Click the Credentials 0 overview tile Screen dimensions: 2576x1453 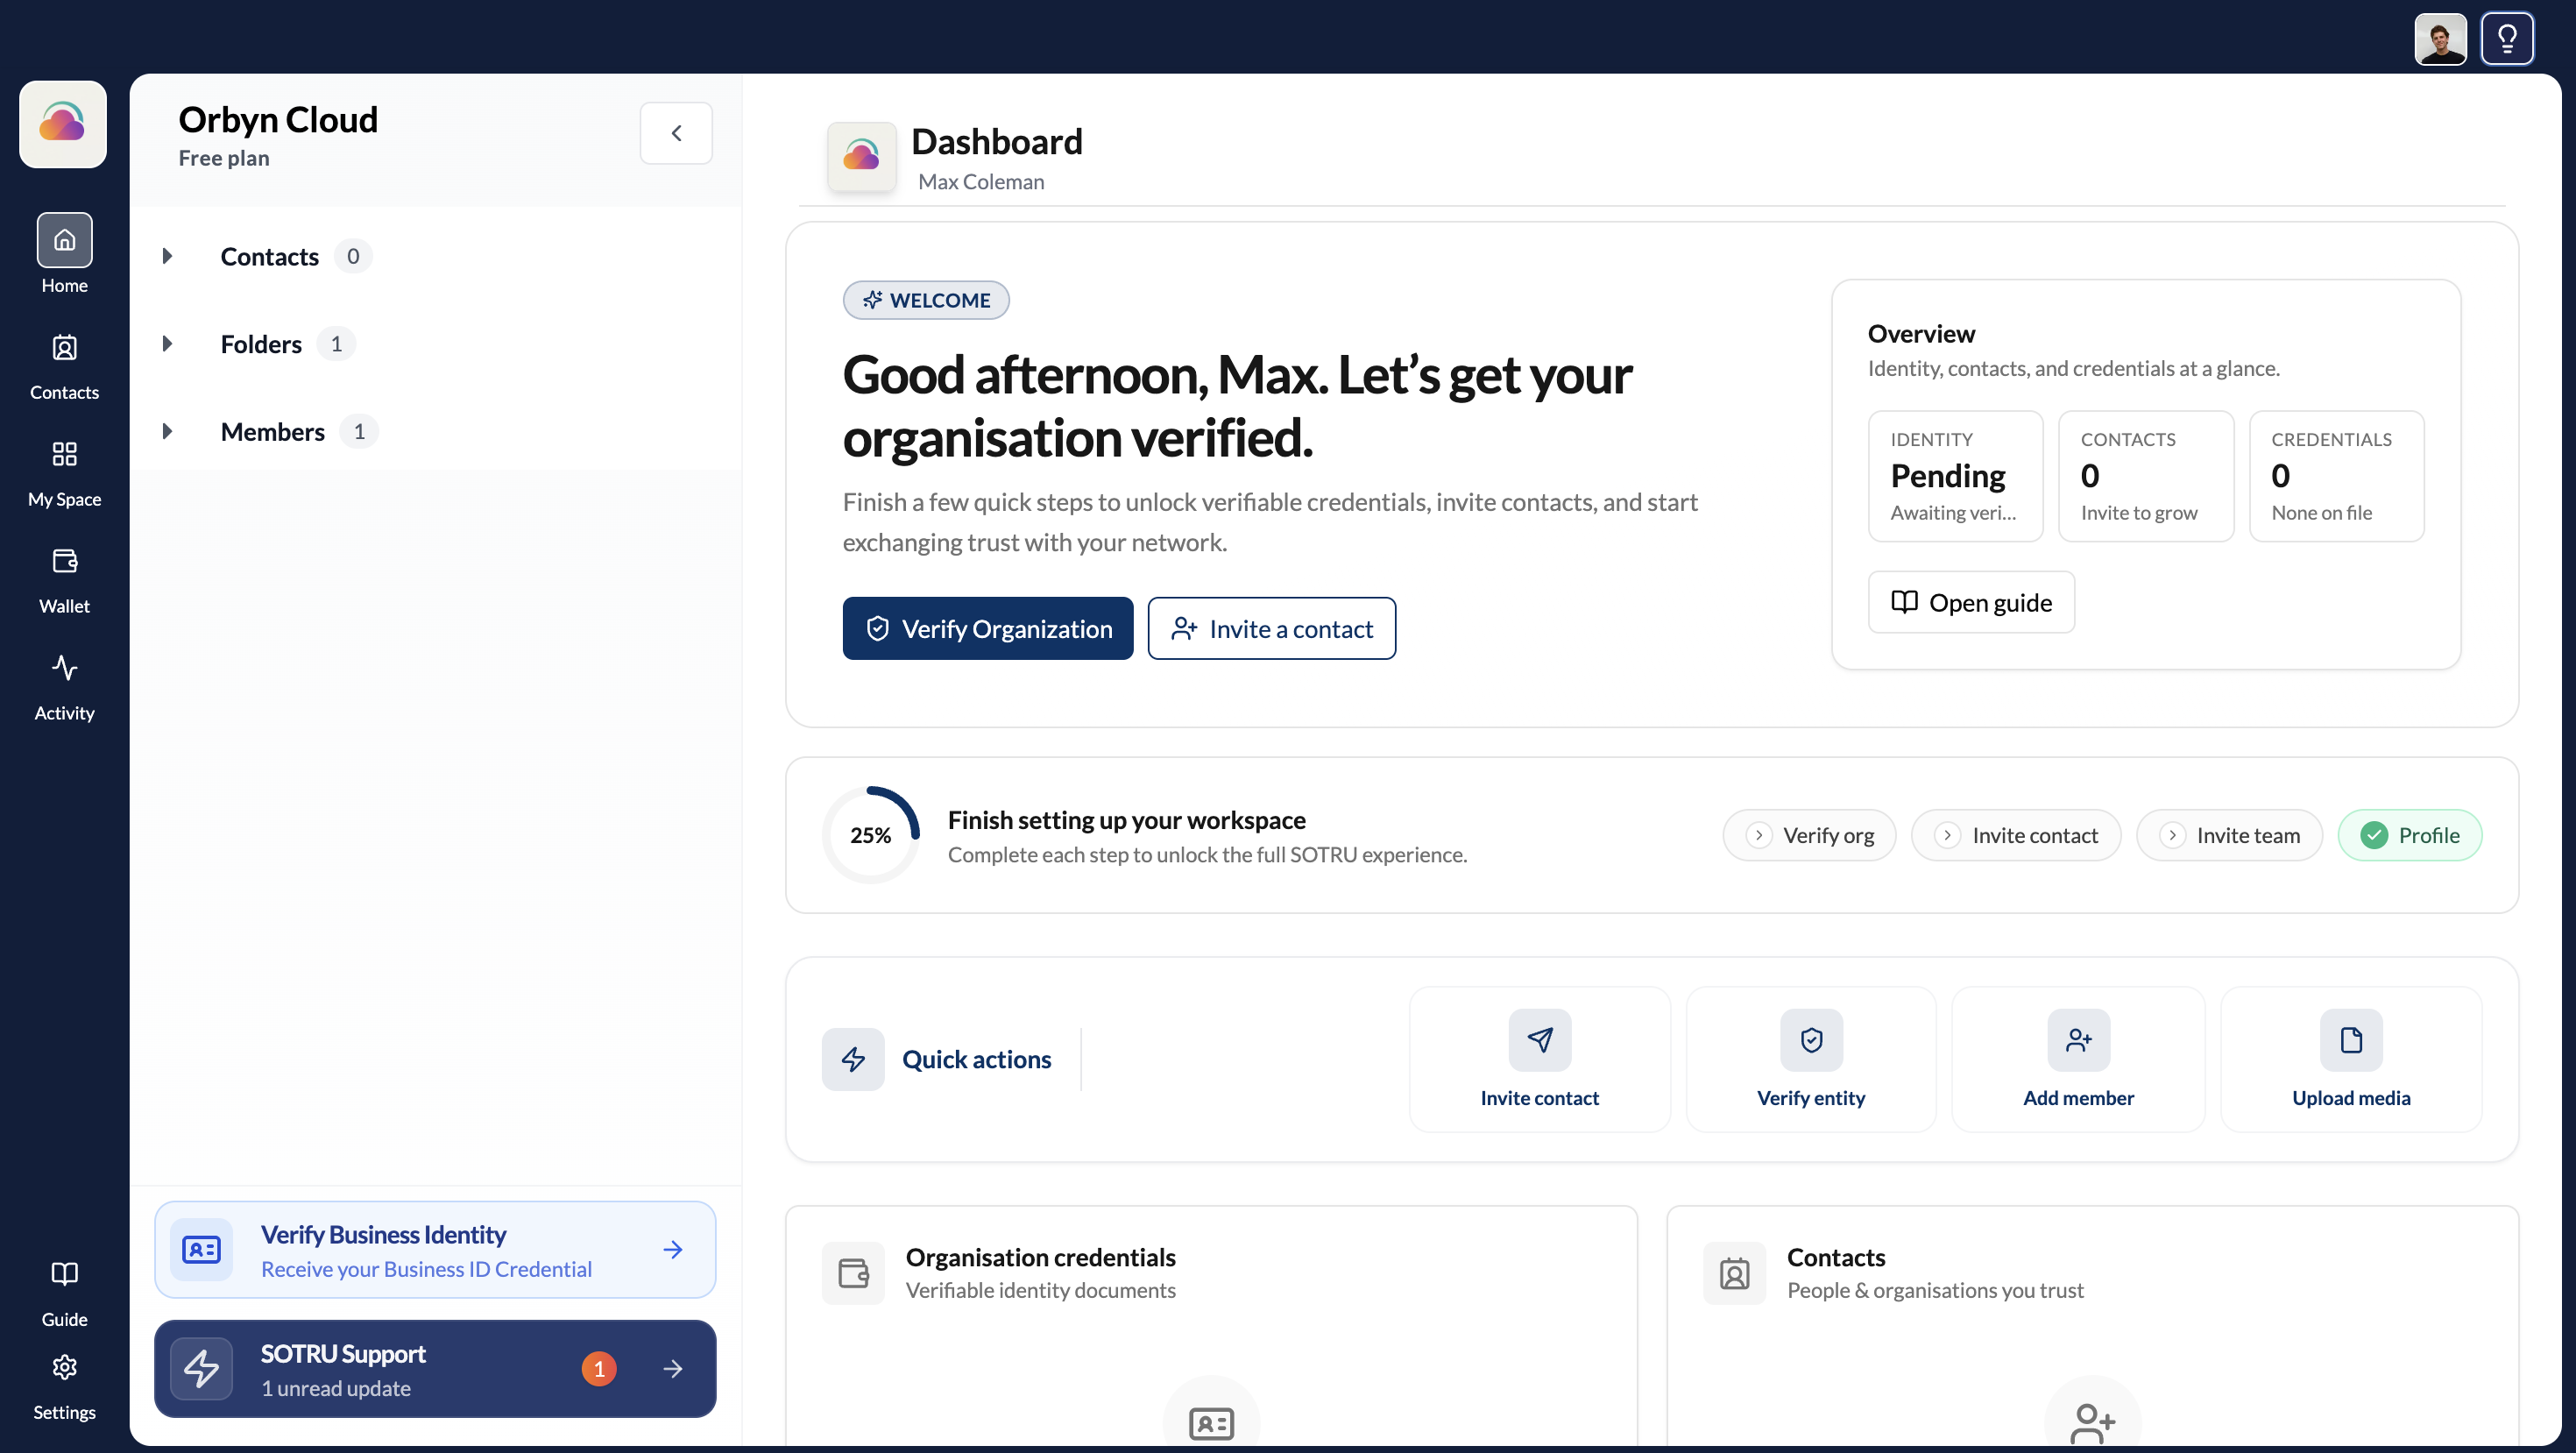pyautogui.click(x=2336, y=476)
